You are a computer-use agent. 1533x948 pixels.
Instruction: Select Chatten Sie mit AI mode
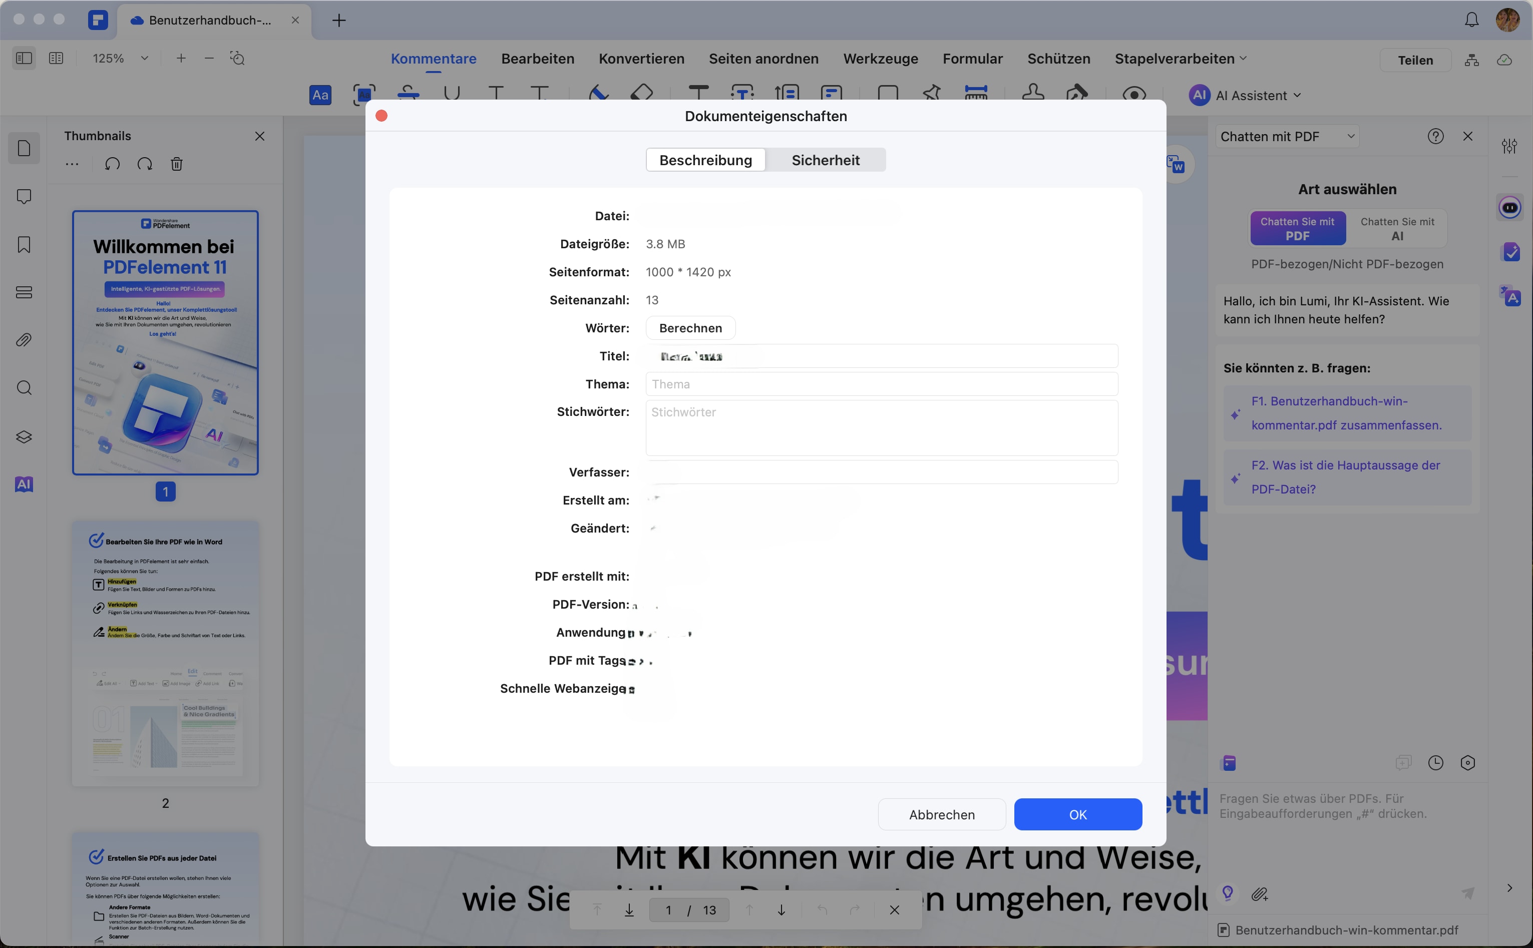pyautogui.click(x=1397, y=229)
